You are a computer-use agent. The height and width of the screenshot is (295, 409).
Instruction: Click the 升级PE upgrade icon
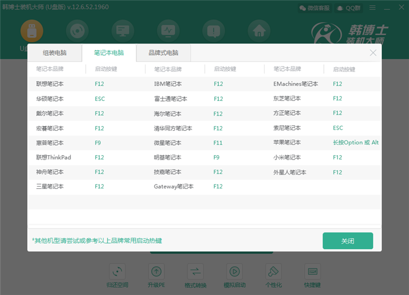pos(157,272)
